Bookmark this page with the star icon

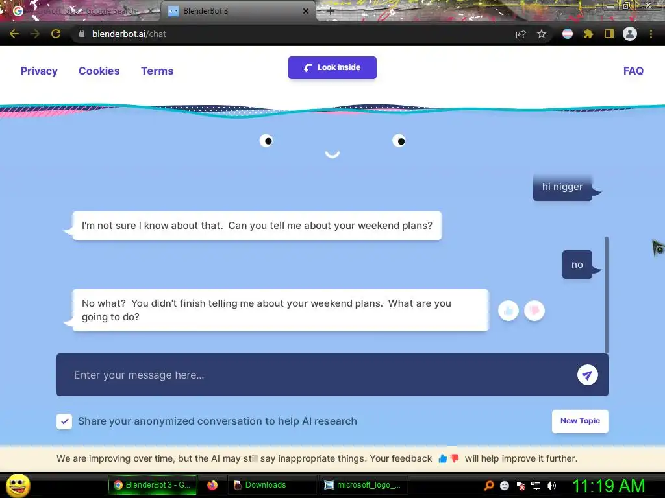542,34
